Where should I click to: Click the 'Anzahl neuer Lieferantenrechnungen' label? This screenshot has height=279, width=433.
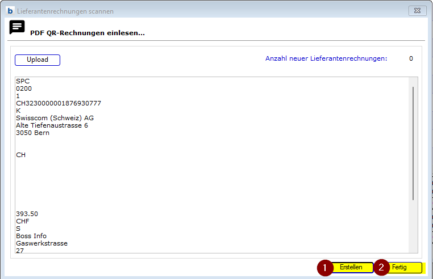tap(326, 58)
